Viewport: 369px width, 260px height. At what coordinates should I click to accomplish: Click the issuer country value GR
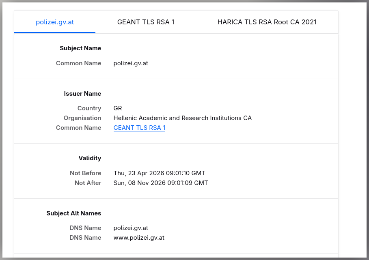click(118, 108)
